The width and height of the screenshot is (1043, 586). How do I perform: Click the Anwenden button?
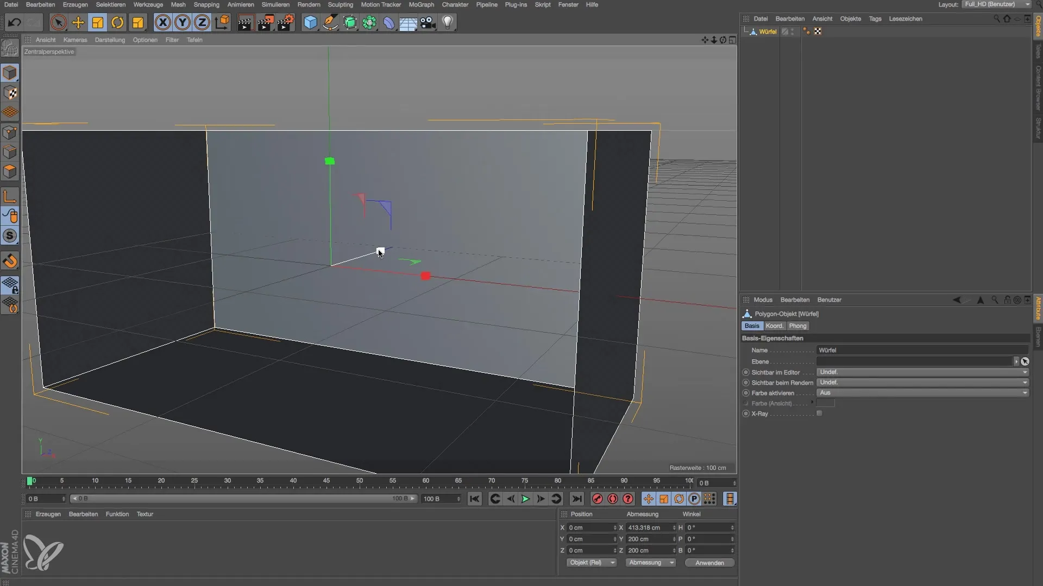pyautogui.click(x=709, y=563)
